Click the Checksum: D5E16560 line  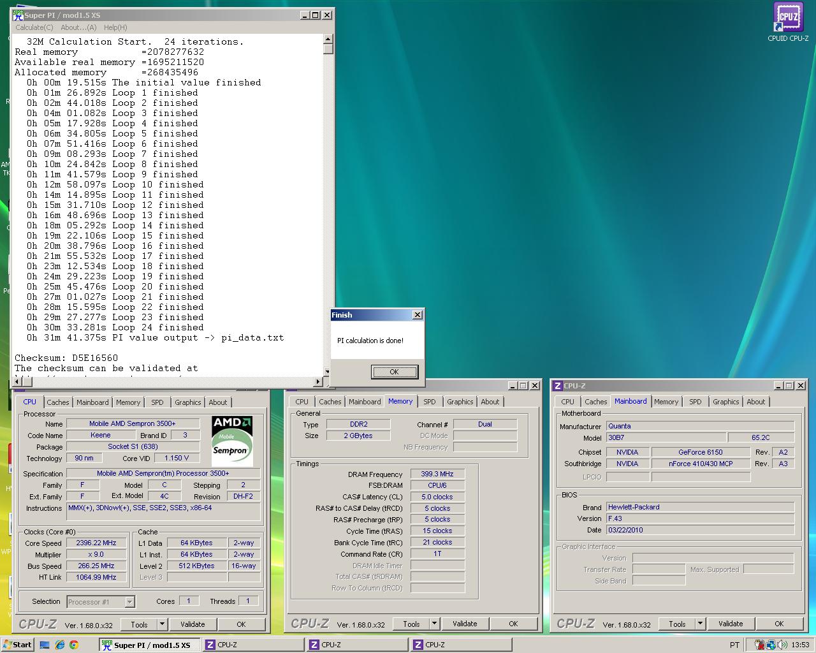[x=66, y=358]
